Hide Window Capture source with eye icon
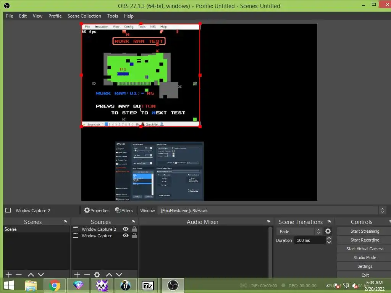The image size is (391, 293). point(126,235)
